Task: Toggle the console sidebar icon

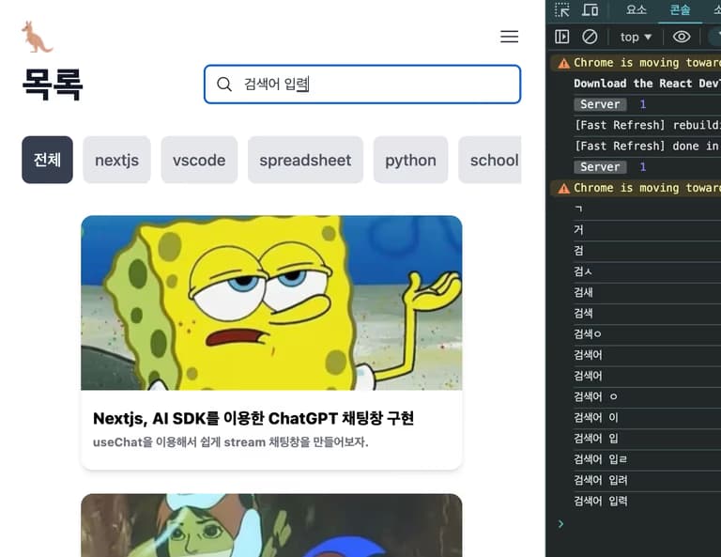Action: point(562,37)
